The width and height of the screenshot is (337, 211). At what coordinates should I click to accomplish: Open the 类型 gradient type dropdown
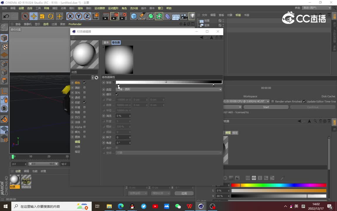169,89
